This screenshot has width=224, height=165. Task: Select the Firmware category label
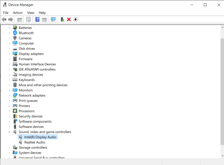click(x=26, y=59)
